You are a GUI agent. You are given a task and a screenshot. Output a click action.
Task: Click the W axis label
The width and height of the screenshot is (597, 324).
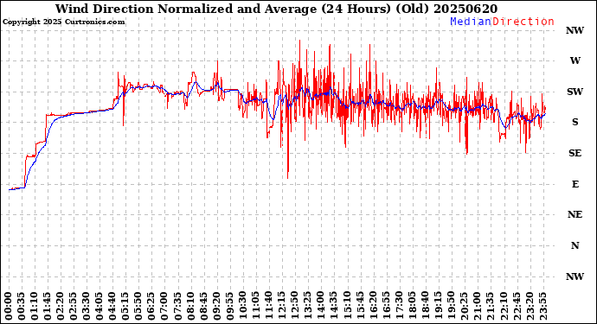(575, 60)
